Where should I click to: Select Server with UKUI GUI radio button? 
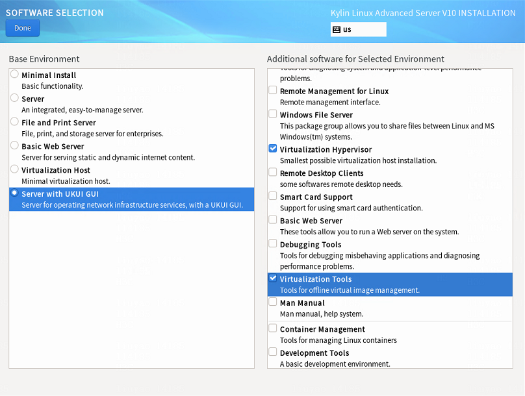[14, 193]
